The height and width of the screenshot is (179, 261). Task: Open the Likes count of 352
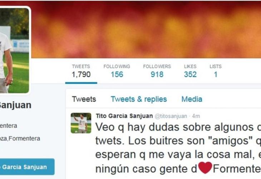tap(190, 71)
